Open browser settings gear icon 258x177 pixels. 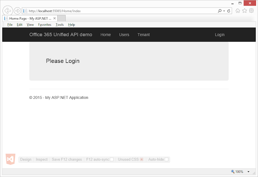click(x=251, y=11)
